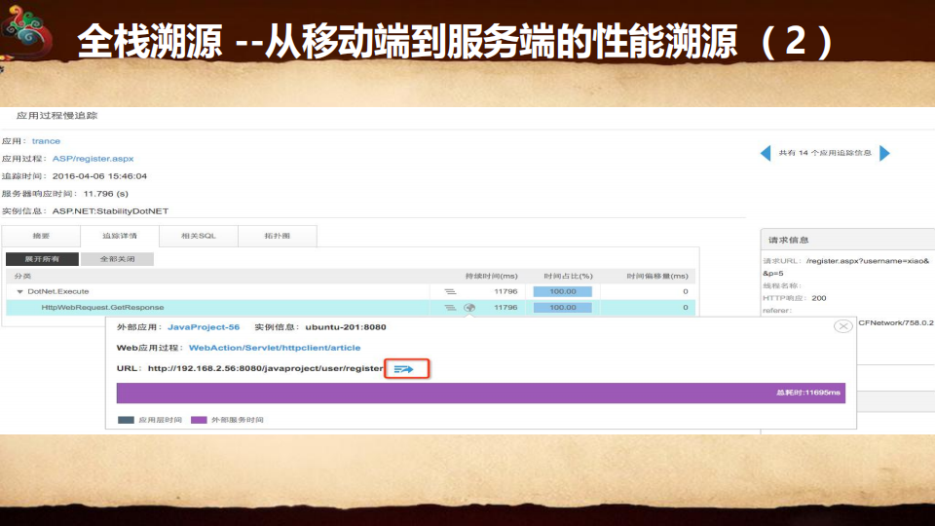This screenshot has height=526, width=935.
Task: Click the stack lines icon in the HttpWebRequest.GetResponse row
Action: [x=450, y=308]
